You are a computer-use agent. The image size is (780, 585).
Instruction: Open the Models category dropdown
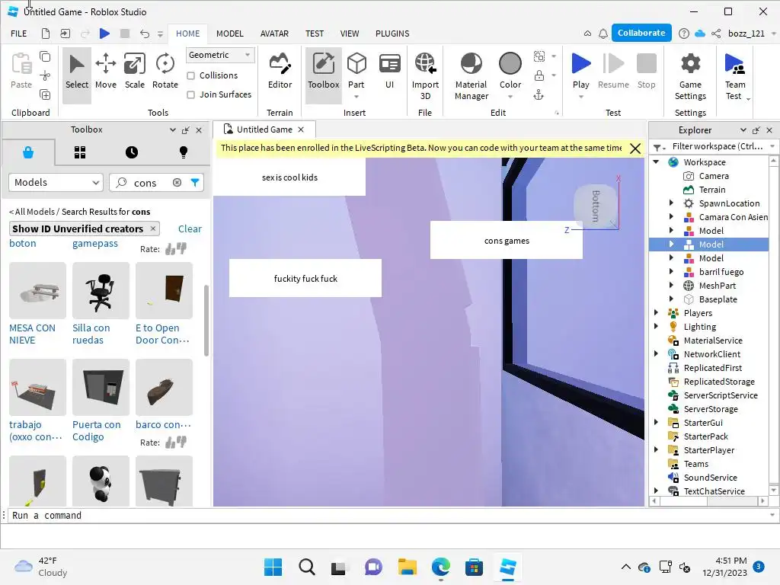click(56, 183)
